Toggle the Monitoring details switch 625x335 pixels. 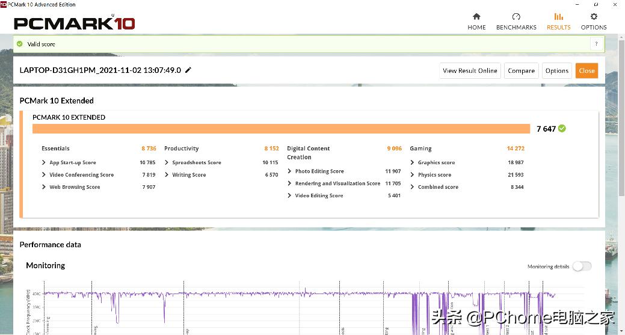(581, 266)
